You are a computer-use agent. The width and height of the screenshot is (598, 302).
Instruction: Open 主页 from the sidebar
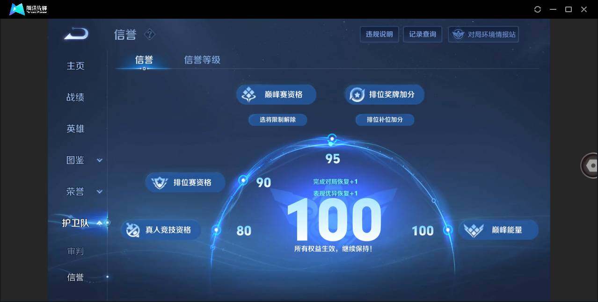click(x=75, y=65)
